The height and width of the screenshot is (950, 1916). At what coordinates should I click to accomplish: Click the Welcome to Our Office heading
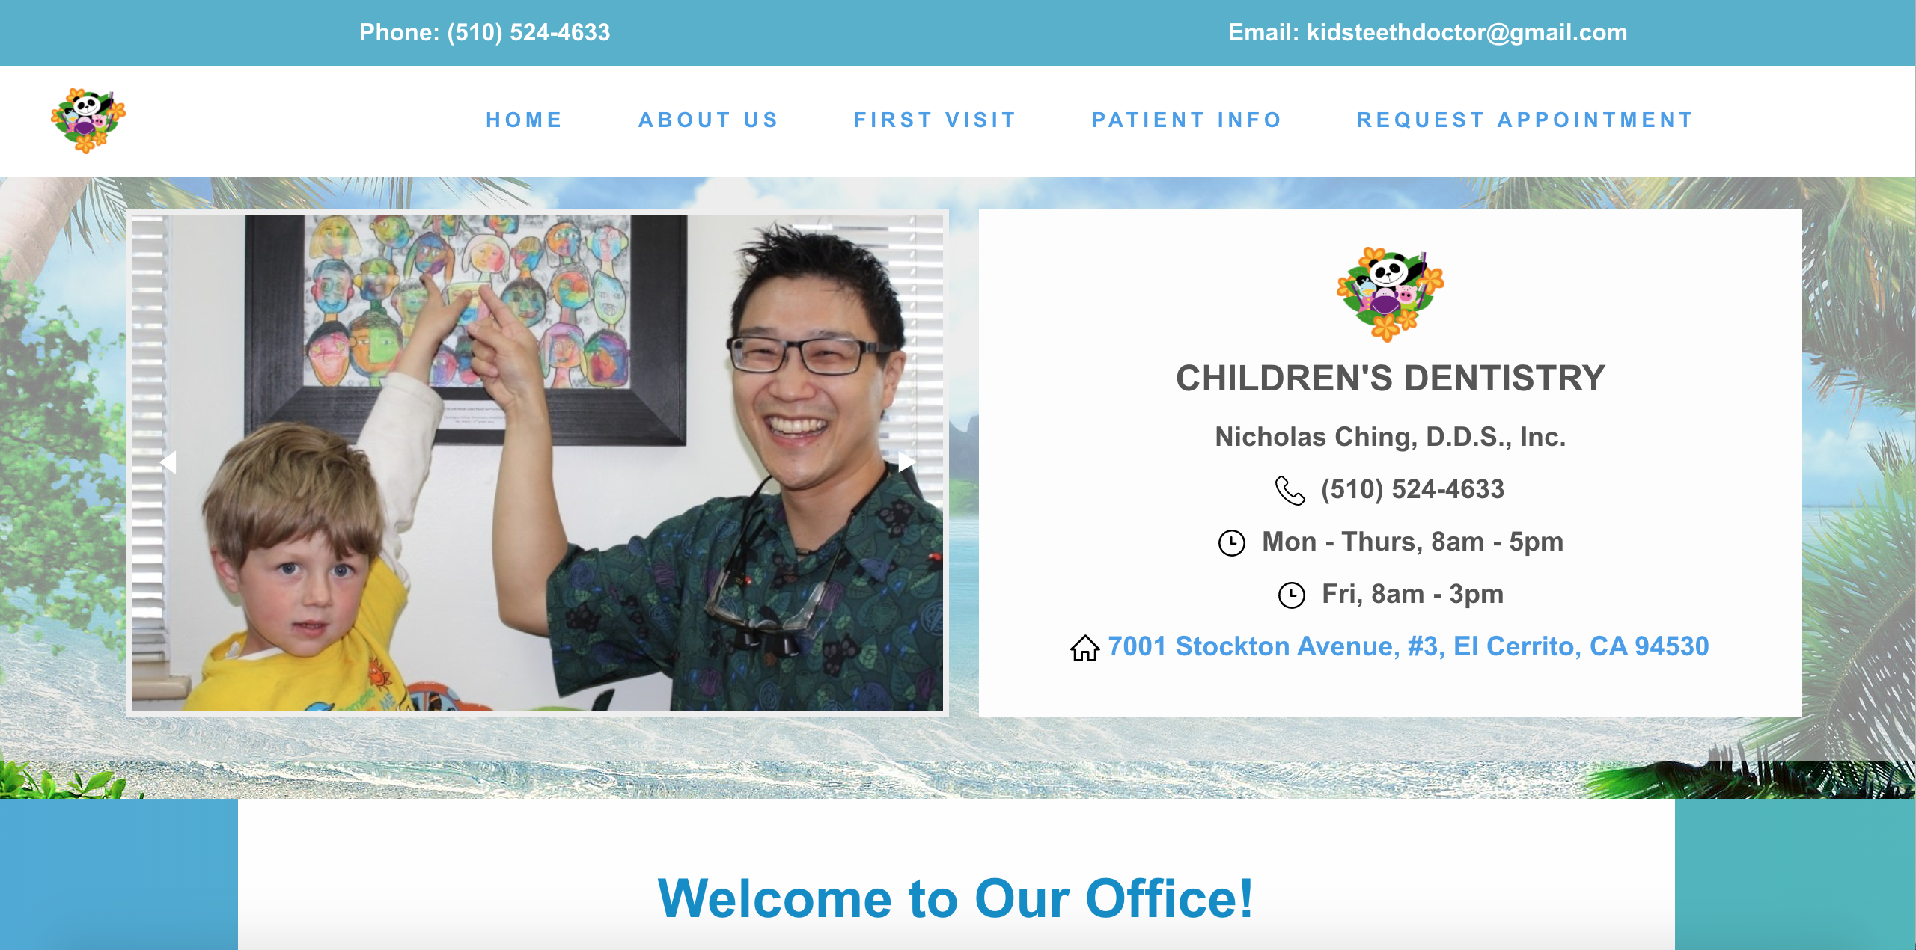[x=956, y=898]
